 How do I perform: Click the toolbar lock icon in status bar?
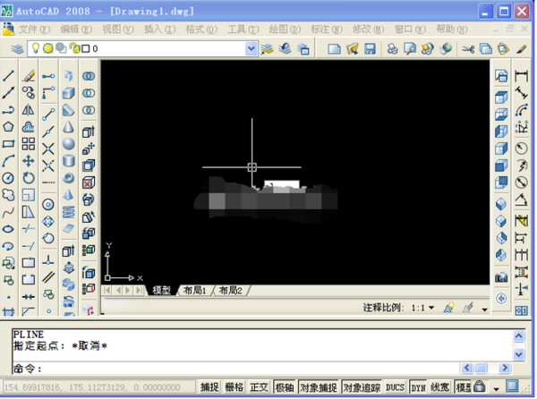[479, 387]
